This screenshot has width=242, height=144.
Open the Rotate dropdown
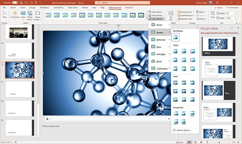tap(201, 19)
